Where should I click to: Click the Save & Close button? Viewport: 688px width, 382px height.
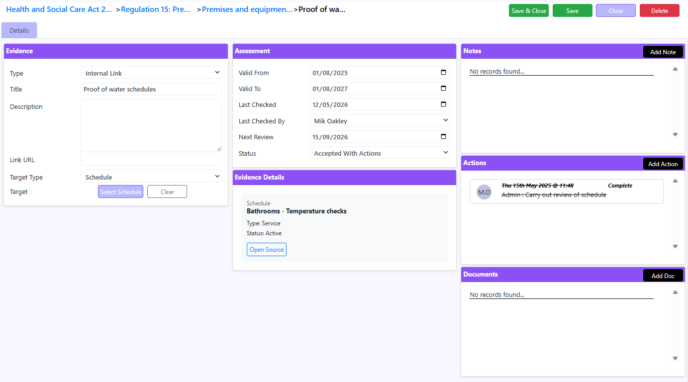[529, 10]
